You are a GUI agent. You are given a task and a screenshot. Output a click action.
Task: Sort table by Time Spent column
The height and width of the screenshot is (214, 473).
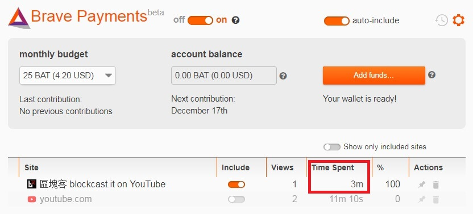click(333, 167)
